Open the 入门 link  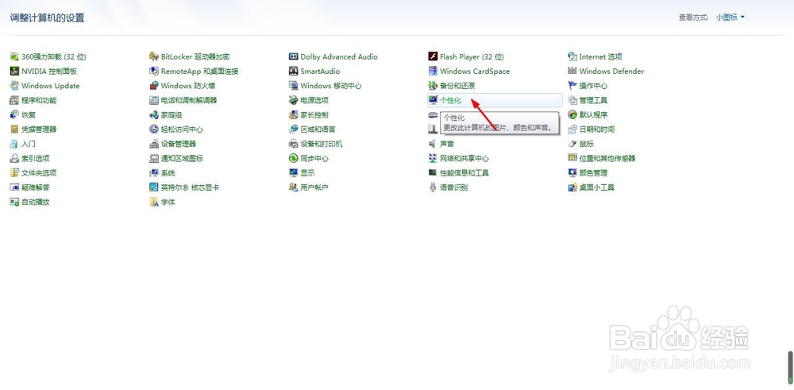[29, 144]
